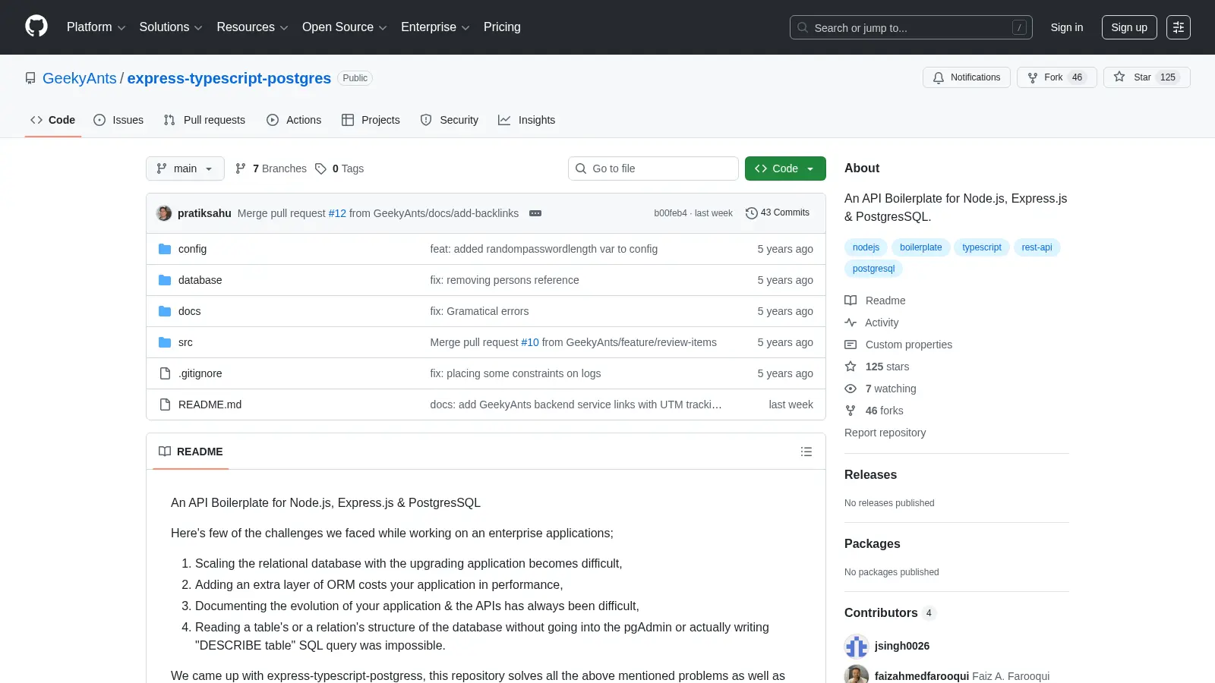Image resolution: width=1215 pixels, height=683 pixels.
Task: Switch to the Pull requests tab
Action: pos(204,120)
